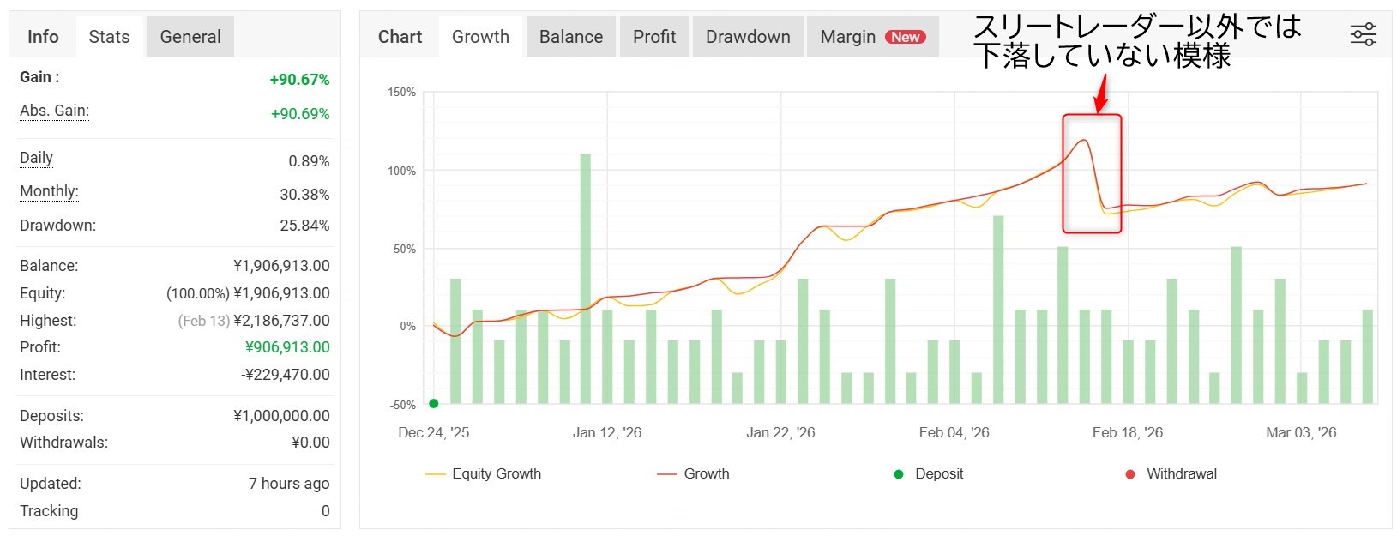Select the Balance chart tab
Viewport: 1397px width, 536px height.
click(x=570, y=37)
